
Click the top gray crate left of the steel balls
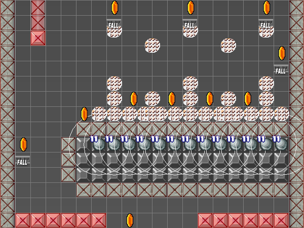(x=68, y=144)
